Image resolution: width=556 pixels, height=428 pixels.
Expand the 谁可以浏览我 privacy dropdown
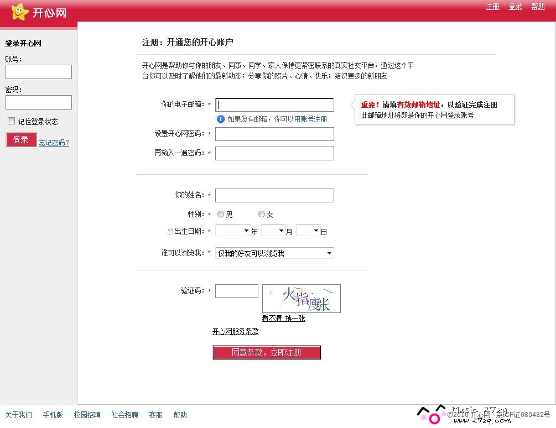(x=274, y=253)
